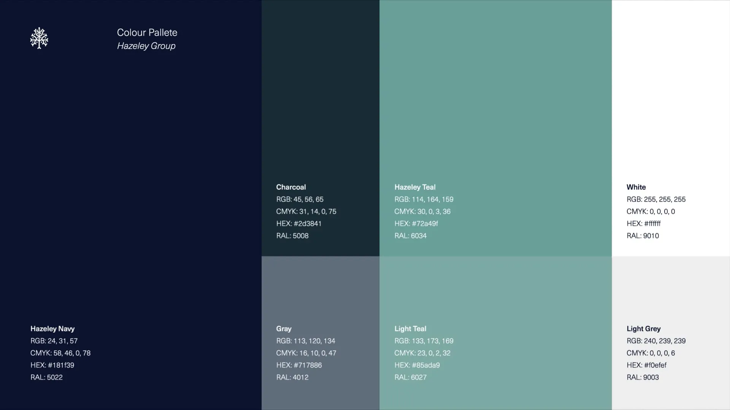Click the 'Colour Pallete' title text

click(x=147, y=33)
